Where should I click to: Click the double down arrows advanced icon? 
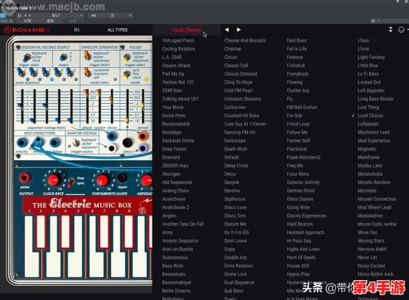click(390, 30)
